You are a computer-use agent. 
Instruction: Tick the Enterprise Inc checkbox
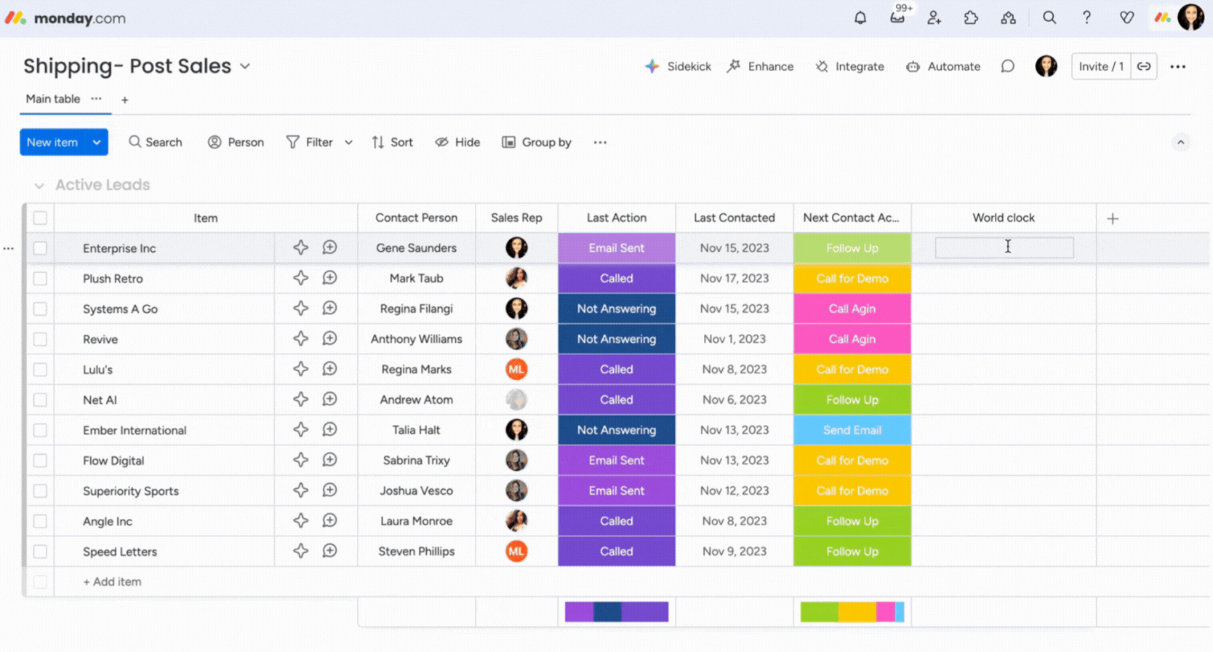(x=40, y=248)
